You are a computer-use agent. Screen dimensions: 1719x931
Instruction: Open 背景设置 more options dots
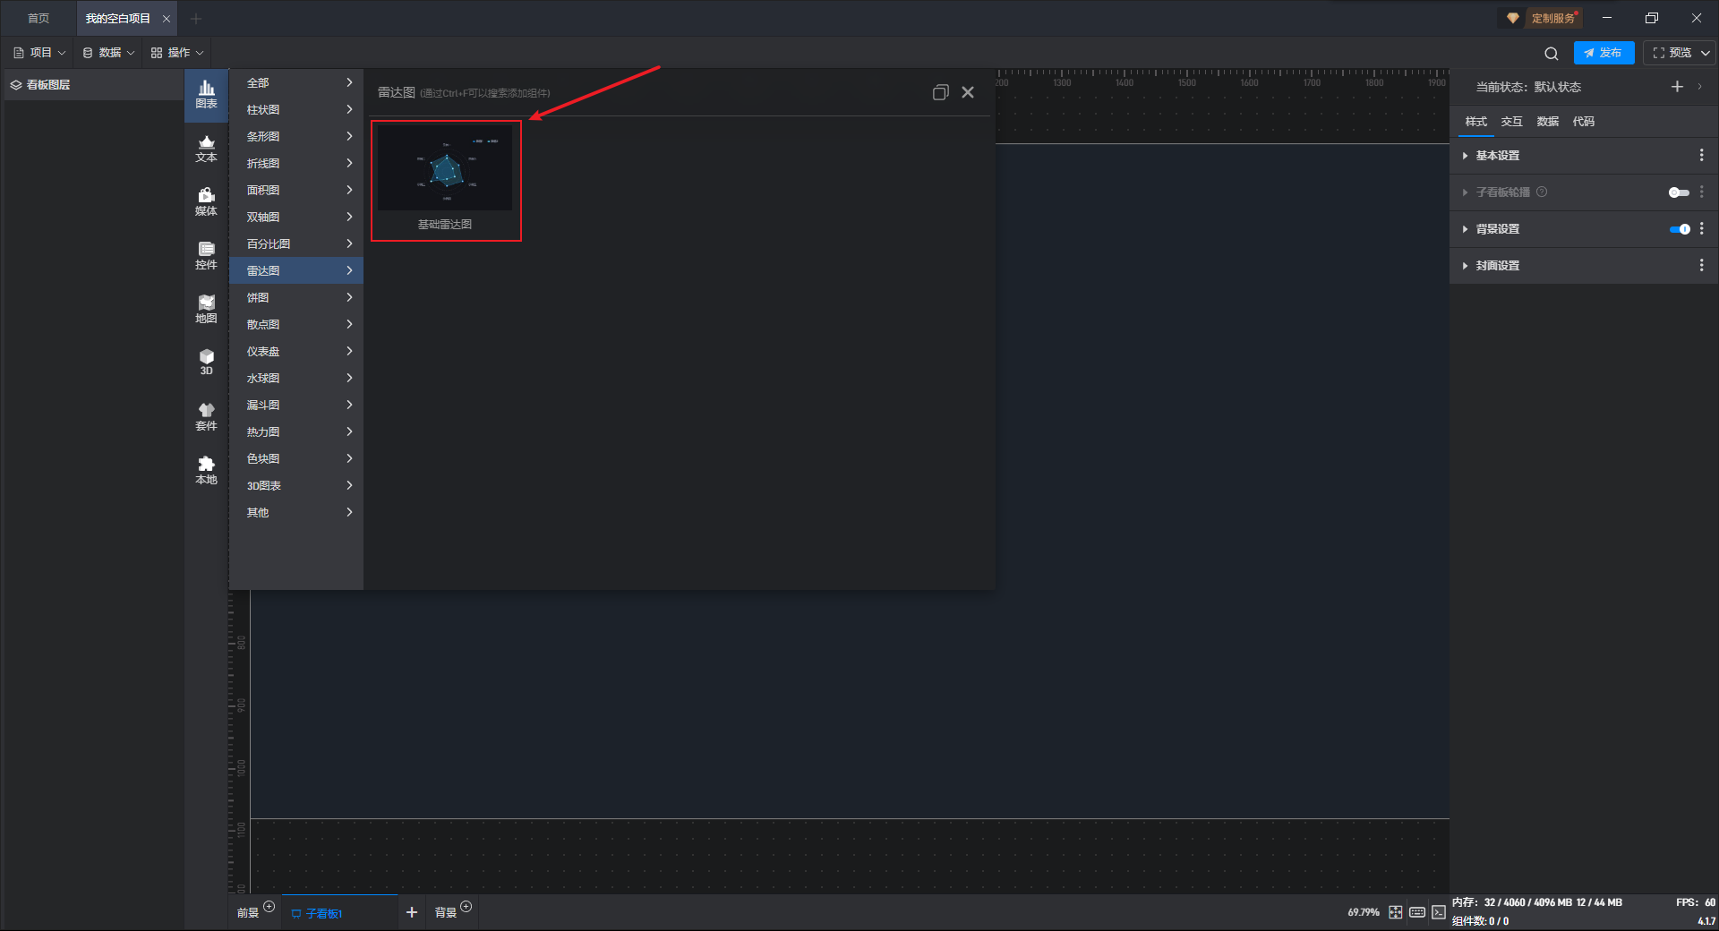(1701, 229)
